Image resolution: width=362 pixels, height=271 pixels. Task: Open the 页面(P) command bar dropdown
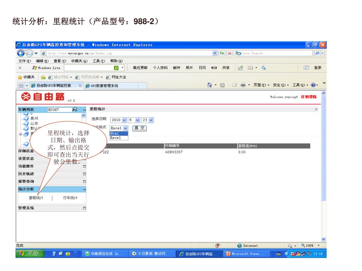click(x=261, y=85)
